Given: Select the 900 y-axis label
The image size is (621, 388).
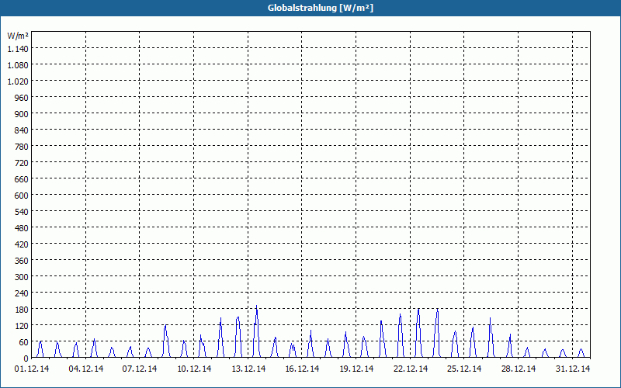Looking at the screenshot, I should (x=22, y=114).
